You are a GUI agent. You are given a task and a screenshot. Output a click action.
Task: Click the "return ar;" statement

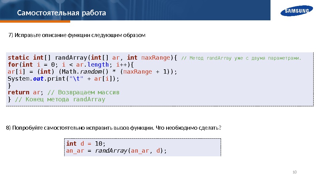(26, 92)
